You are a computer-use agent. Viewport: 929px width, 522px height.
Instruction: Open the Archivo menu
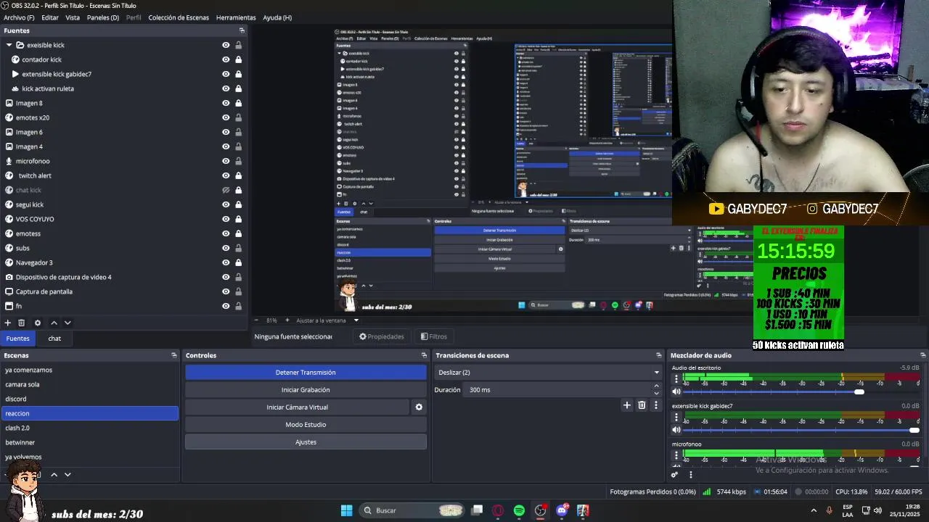click(19, 17)
